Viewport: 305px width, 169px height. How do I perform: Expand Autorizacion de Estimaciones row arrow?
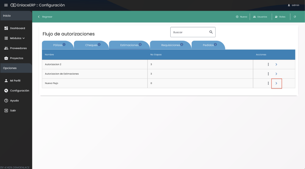(x=276, y=74)
